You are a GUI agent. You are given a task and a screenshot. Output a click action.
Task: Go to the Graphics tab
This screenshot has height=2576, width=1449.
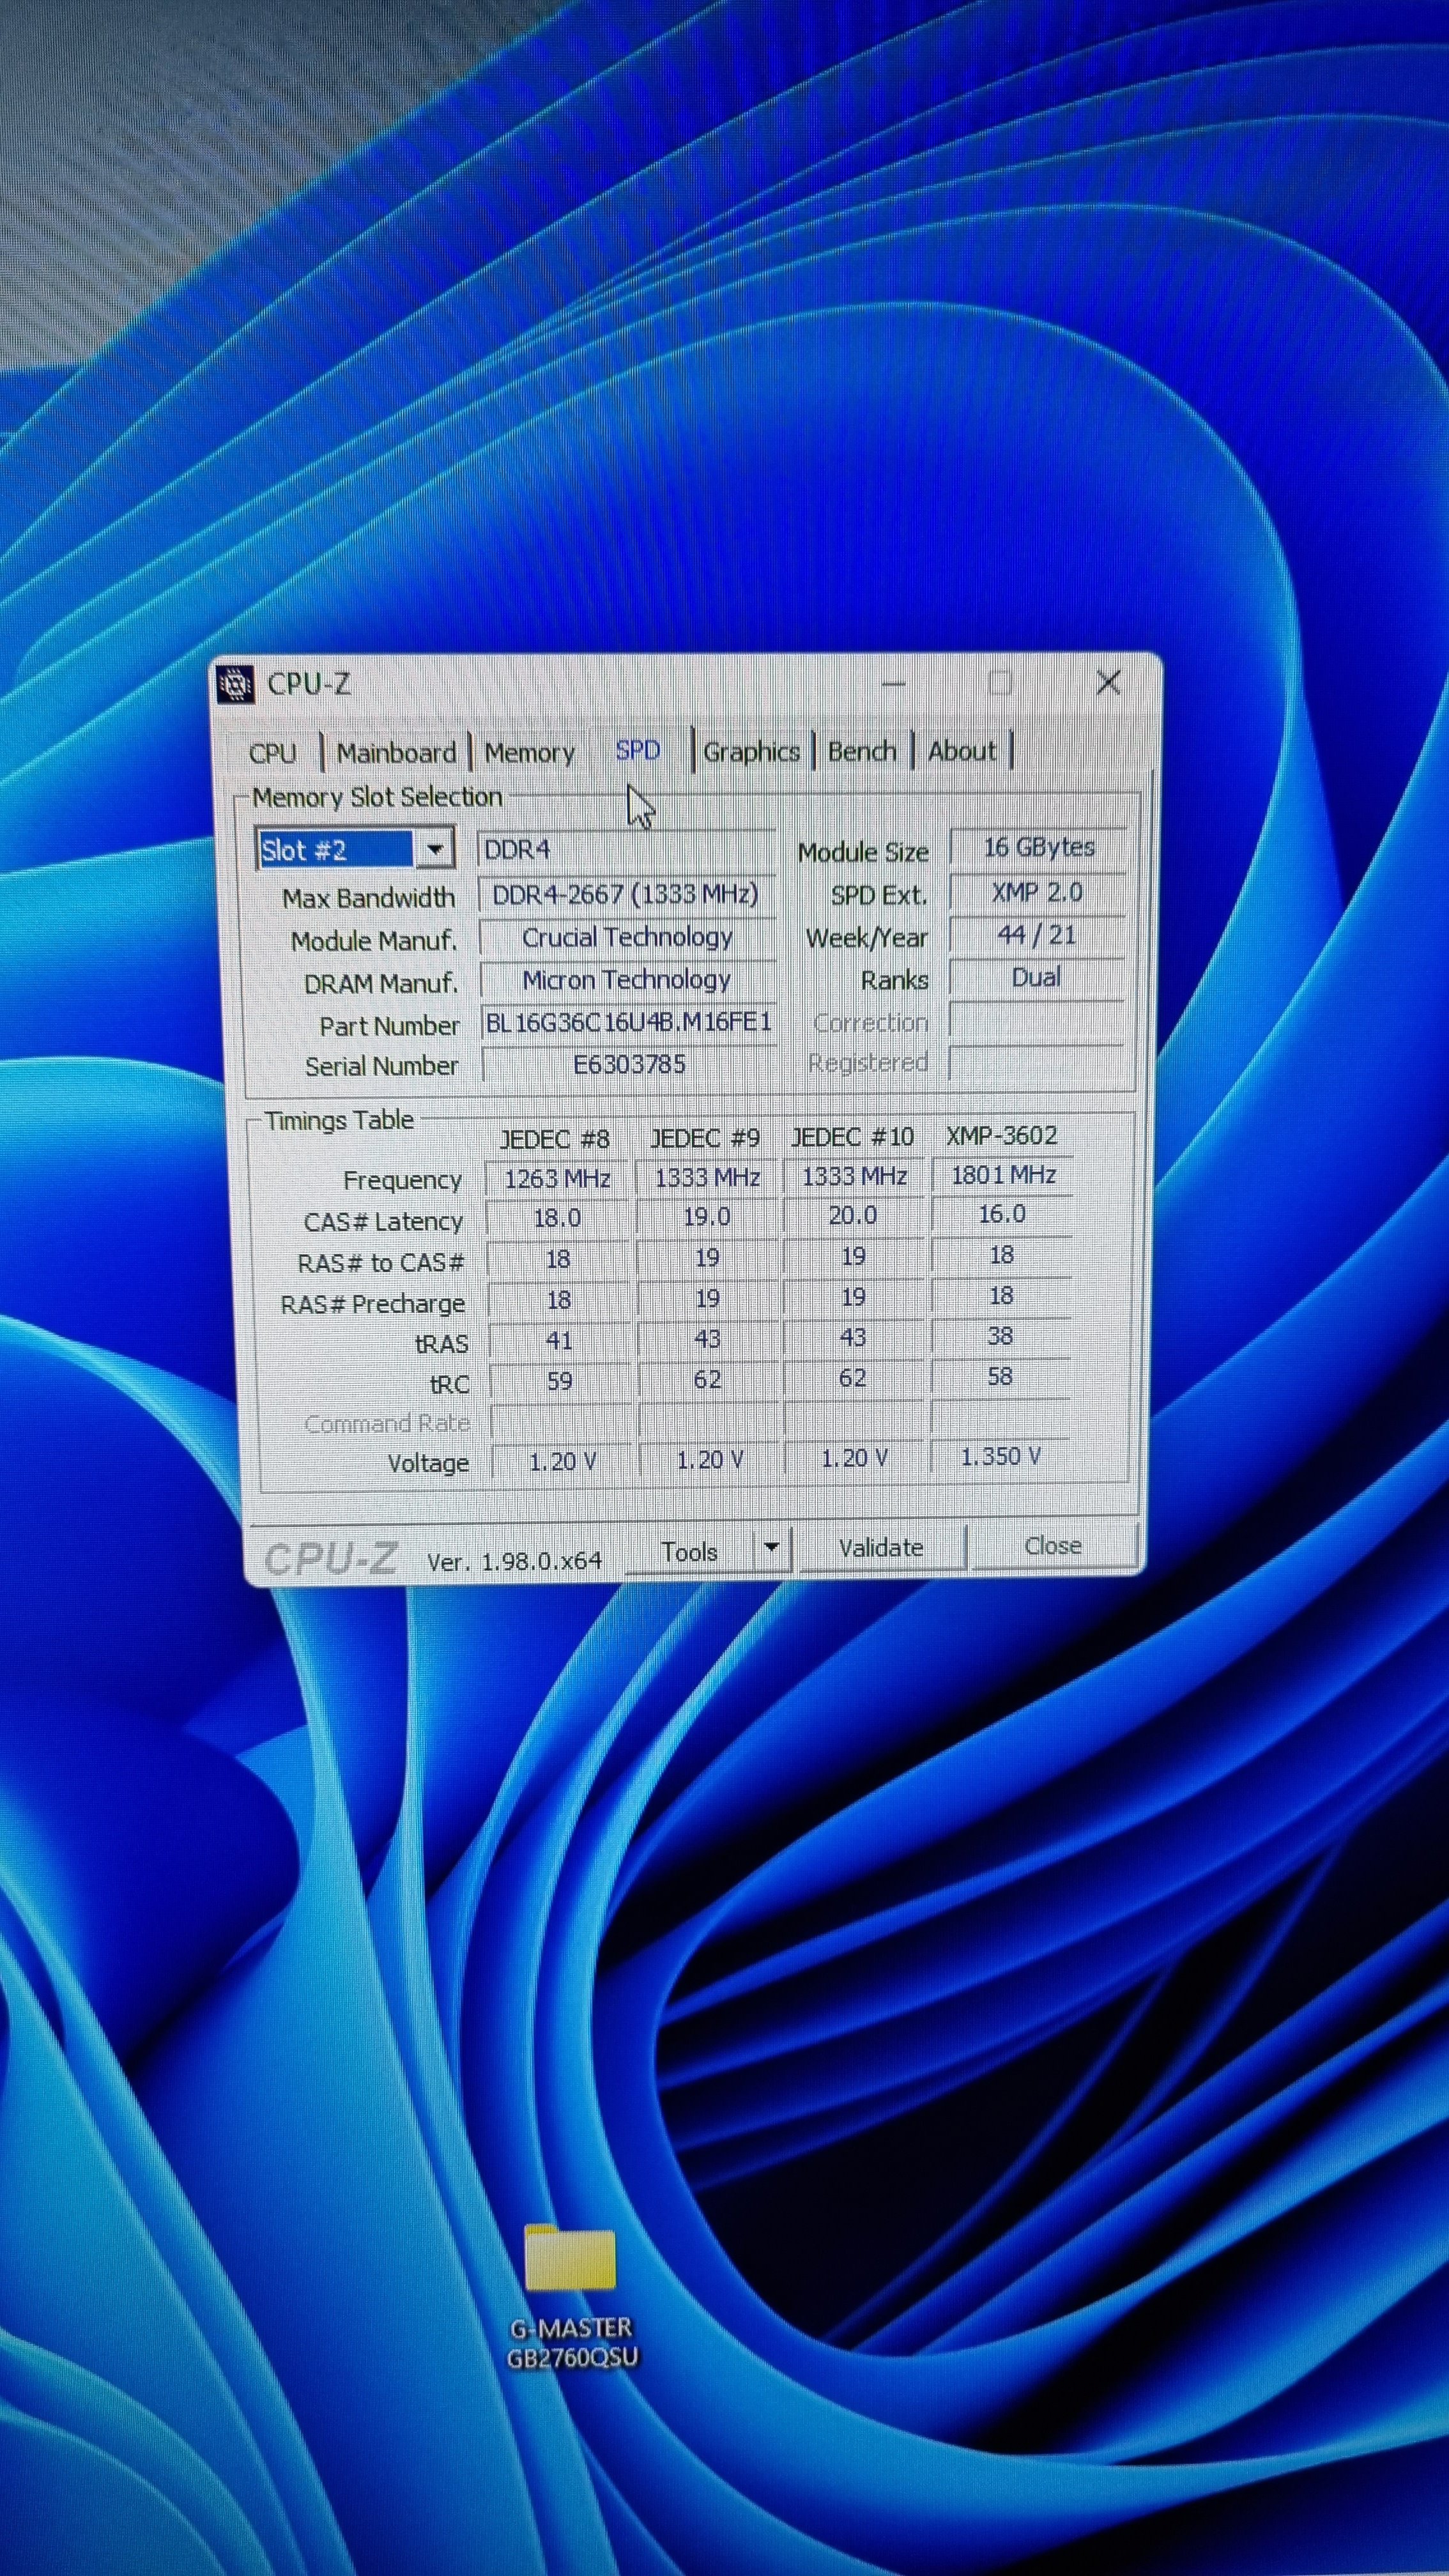pyautogui.click(x=751, y=752)
